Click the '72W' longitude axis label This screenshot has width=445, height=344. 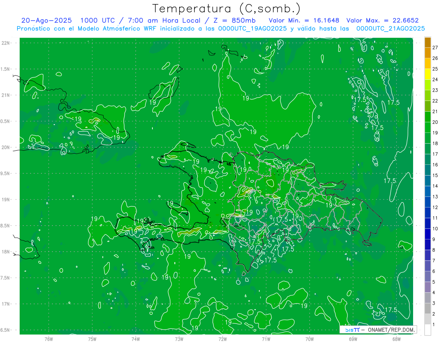point(222,339)
